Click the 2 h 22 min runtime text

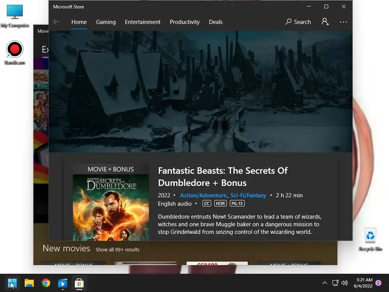tap(289, 195)
